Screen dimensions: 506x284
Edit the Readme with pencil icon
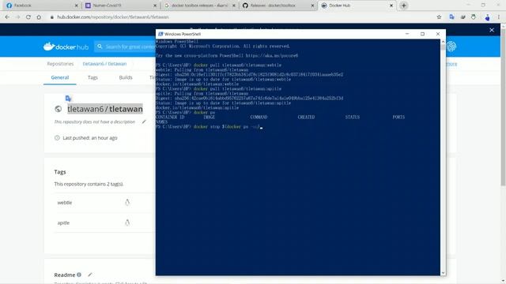90,275
